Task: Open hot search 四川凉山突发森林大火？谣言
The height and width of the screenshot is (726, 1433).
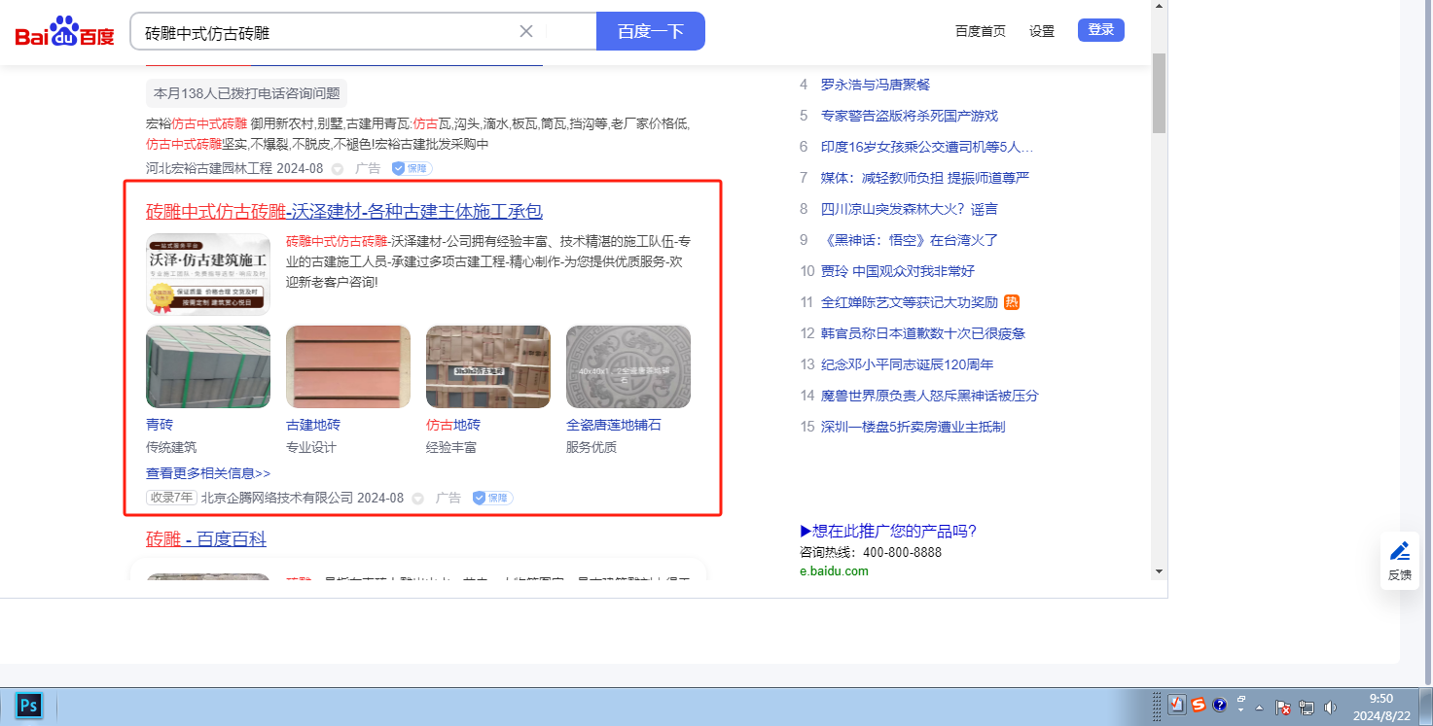Action: [910, 209]
